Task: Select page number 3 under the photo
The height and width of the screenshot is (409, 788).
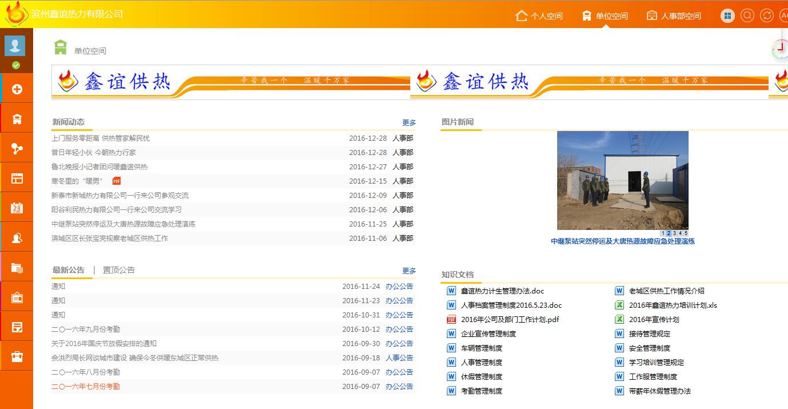Action: tap(675, 233)
